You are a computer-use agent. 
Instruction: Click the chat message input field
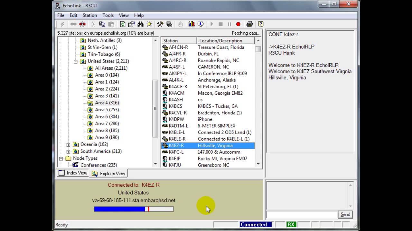(x=302, y=215)
